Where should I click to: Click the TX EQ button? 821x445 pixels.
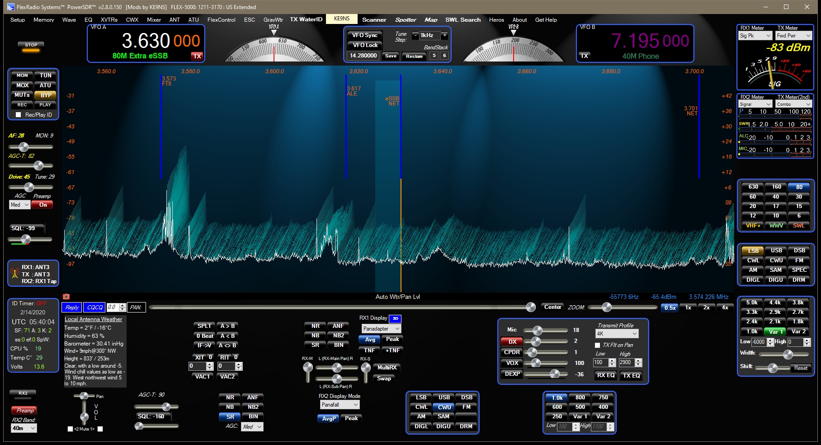631,375
